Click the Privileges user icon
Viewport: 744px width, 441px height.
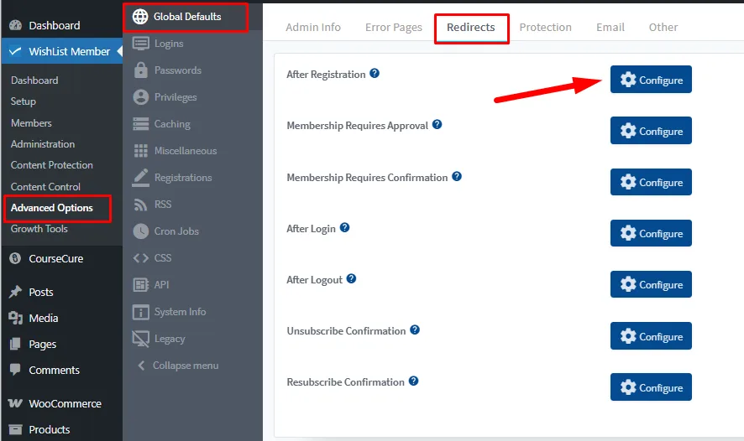tap(140, 97)
